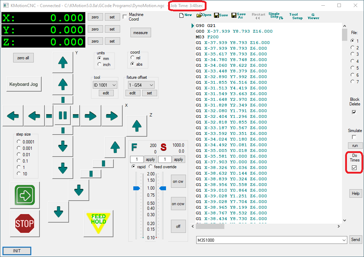The height and width of the screenshot is (257, 364).
Task: Click the center jog pause button
Action: click(63, 115)
